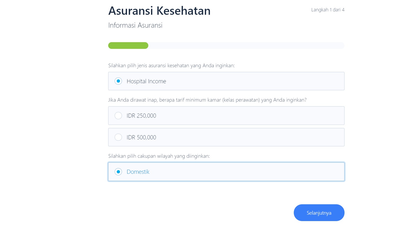The width and height of the screenshot is (410, 226).
Task: Click the Hospital Income label text
Action: coord(146,81)
